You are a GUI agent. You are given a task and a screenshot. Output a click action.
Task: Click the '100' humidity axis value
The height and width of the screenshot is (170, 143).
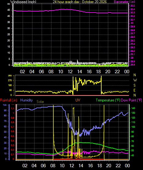(x=5, y=105)
